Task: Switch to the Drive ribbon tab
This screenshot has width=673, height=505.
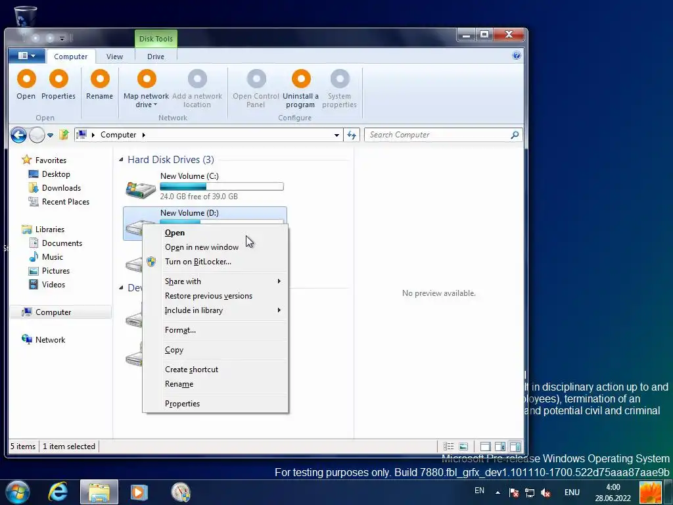Action: [156, 57]
